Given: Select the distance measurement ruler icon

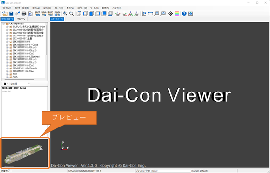Looking at the screenshot, I should pos(150,13).
